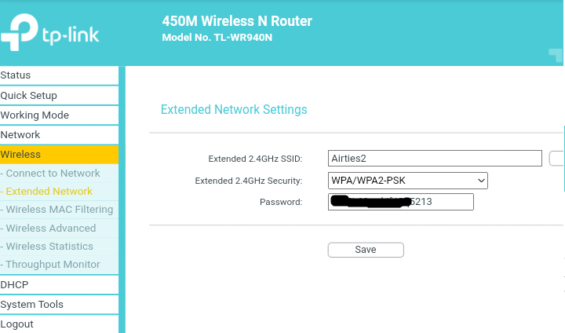View Wireless Statistics page
565x333 pixels.
click(x=59, y=247)
